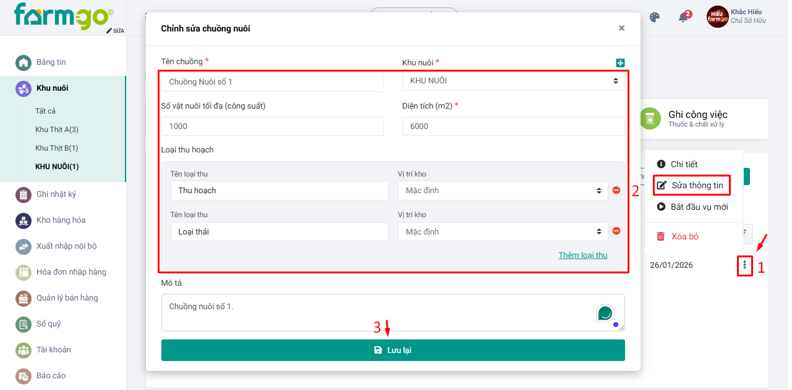Open Vị trí kho dropdown for Loại thải
Image resolution: width=792 pixels, height=390 pixels.
click(503, 232)
